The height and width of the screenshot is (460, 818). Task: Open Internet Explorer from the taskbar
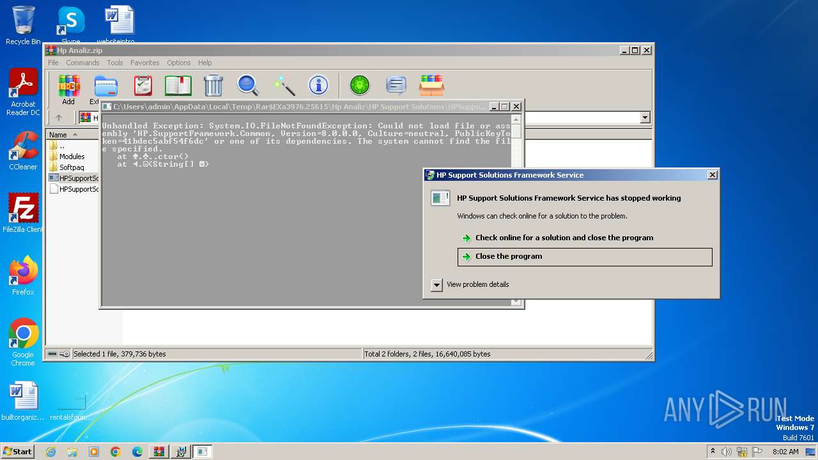point(50,452)
